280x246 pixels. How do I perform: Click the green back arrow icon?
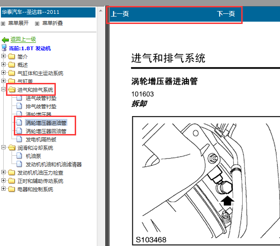[x=5, y=40]
